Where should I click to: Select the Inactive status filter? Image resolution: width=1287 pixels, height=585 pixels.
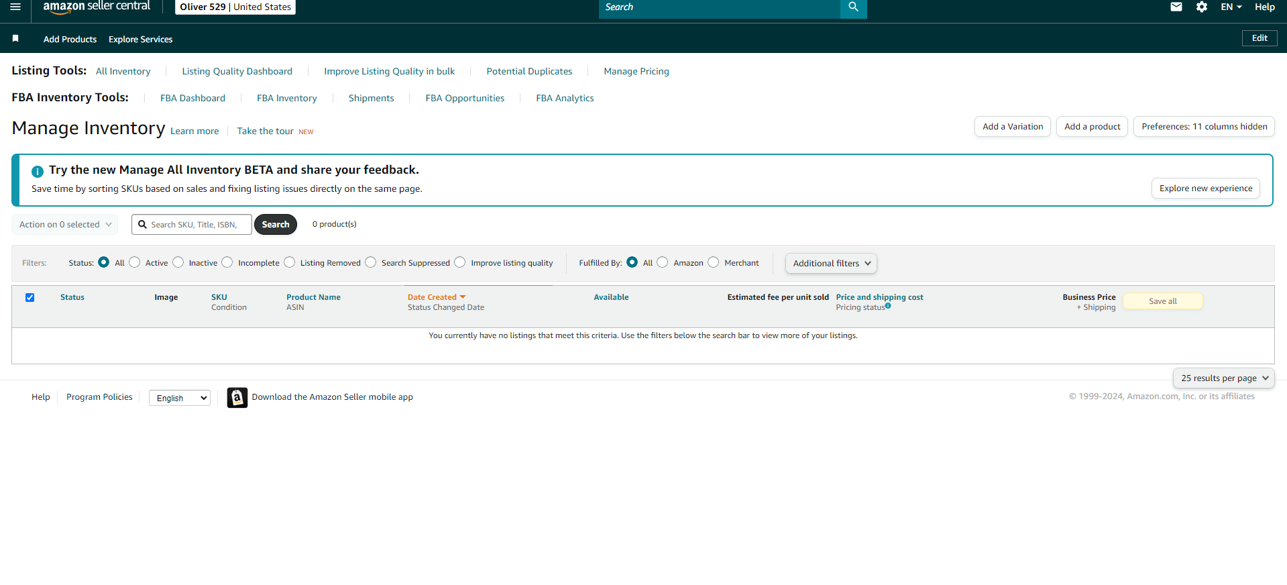[178, 262]
